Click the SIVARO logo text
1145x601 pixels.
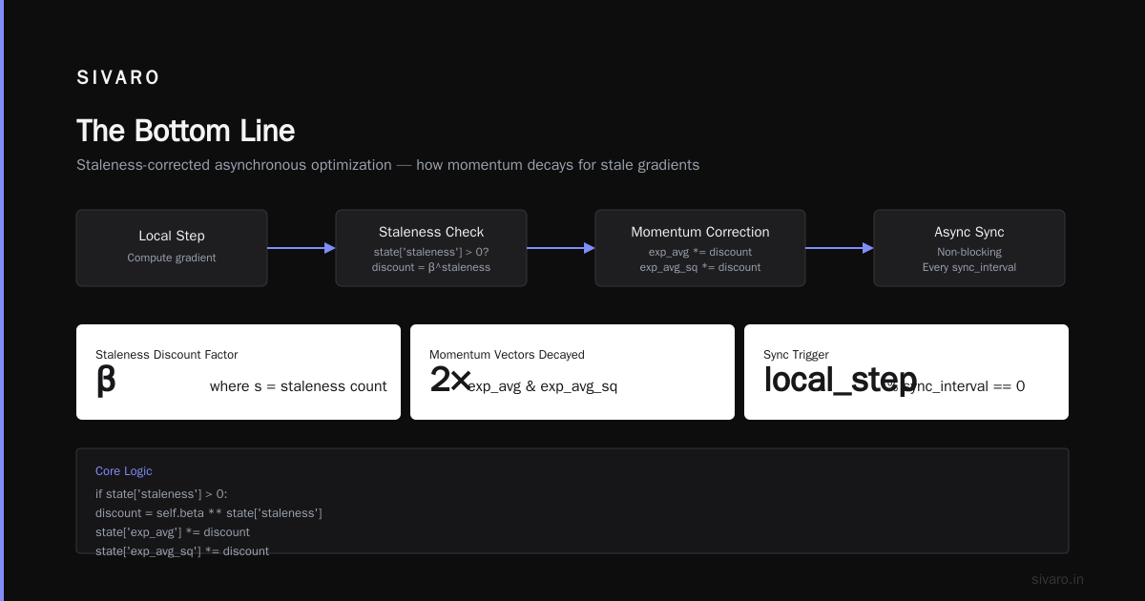tap(118, 78)
